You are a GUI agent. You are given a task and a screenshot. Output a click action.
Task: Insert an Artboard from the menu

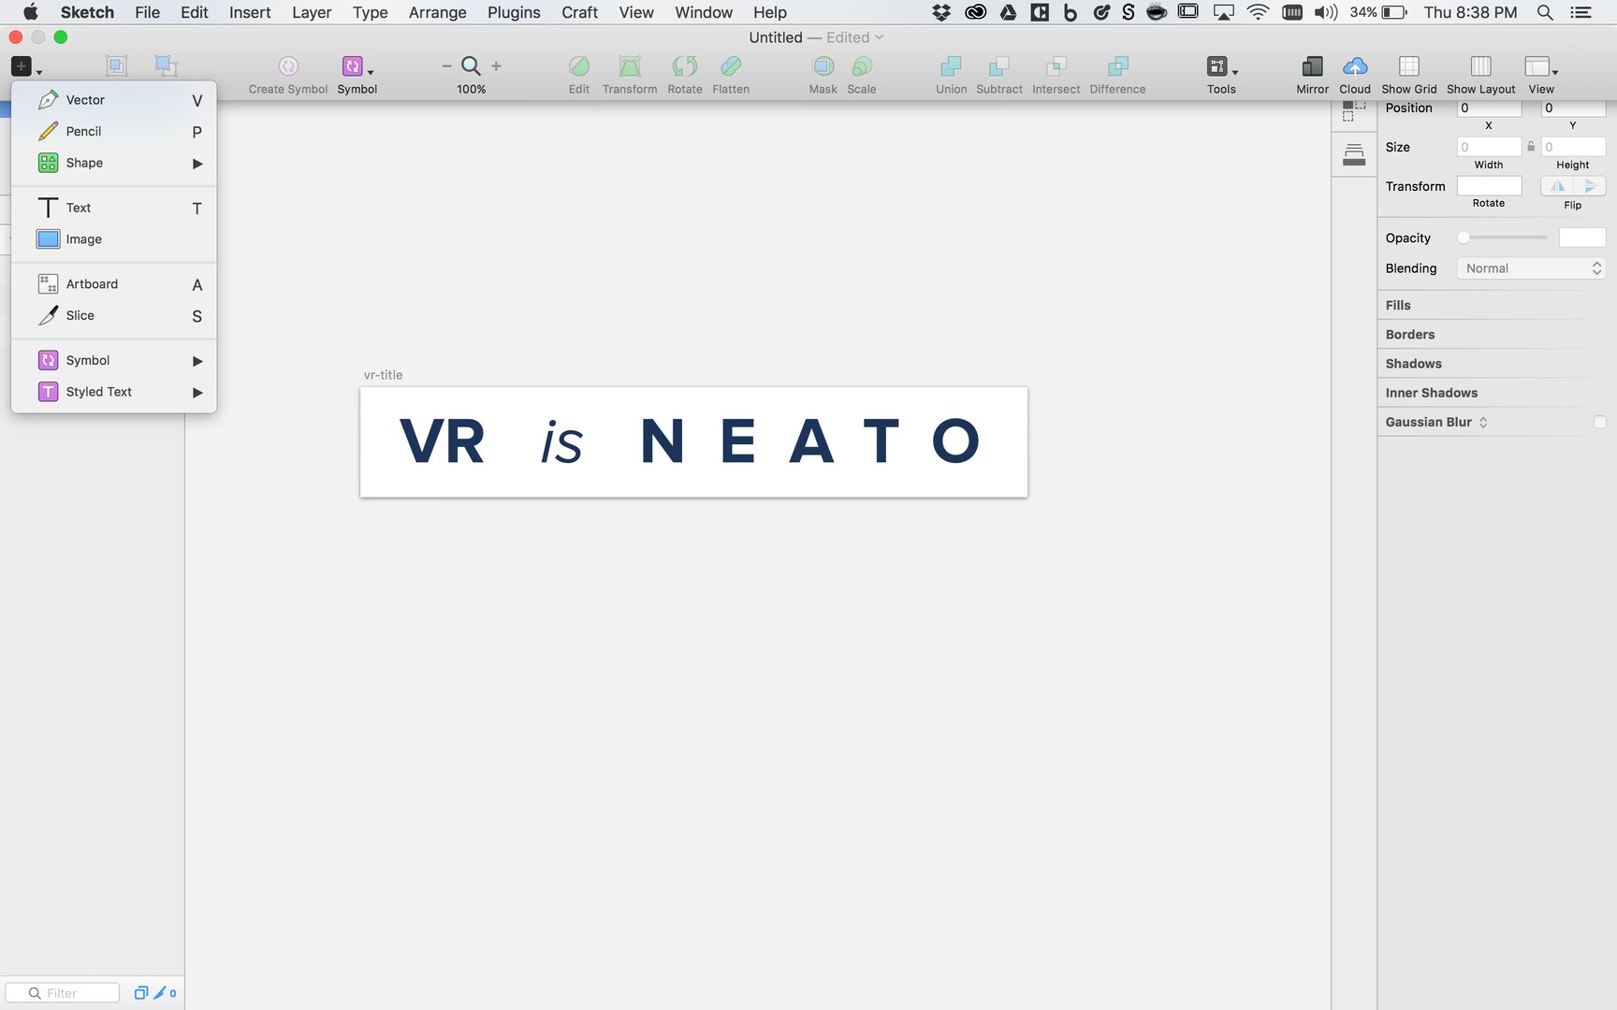point(92,284)
